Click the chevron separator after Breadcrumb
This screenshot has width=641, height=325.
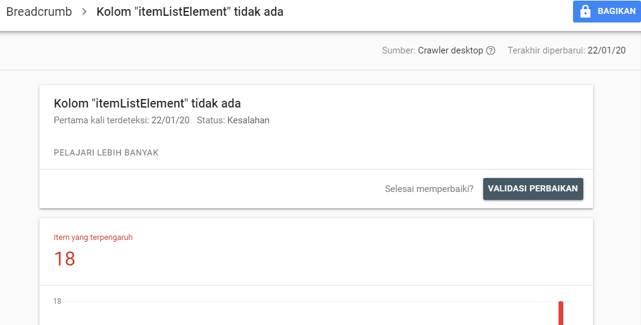point(84,12)
